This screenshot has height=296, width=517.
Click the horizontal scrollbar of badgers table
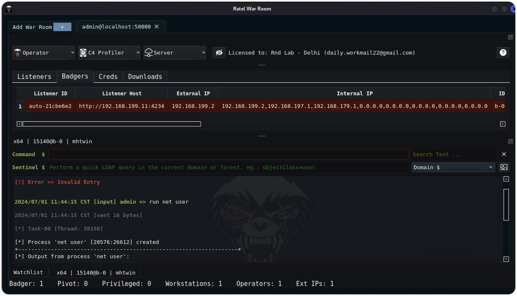(111, 124)
